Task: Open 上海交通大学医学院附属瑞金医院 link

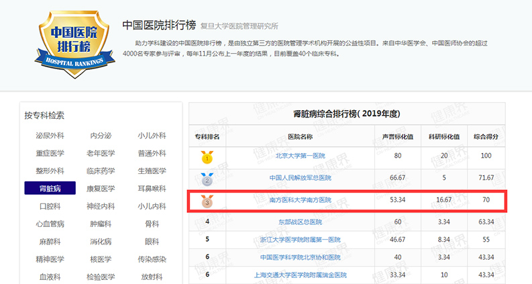Action: click(301, 275)
